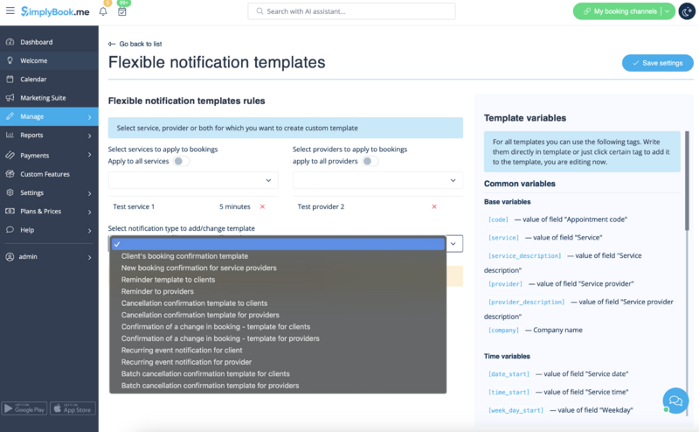Click the search magnifier icon
This screenshot has height=432, width=699.
pyautogui.click(x=260, y=11)
